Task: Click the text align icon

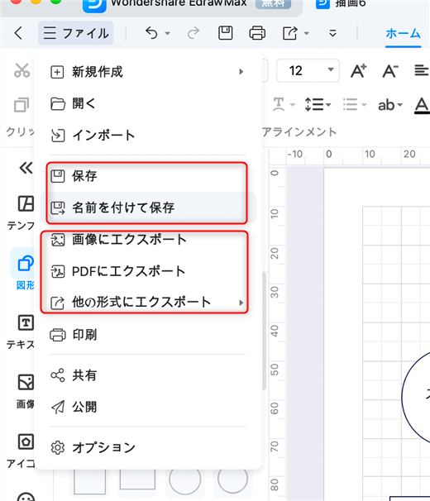Action: 422,70
